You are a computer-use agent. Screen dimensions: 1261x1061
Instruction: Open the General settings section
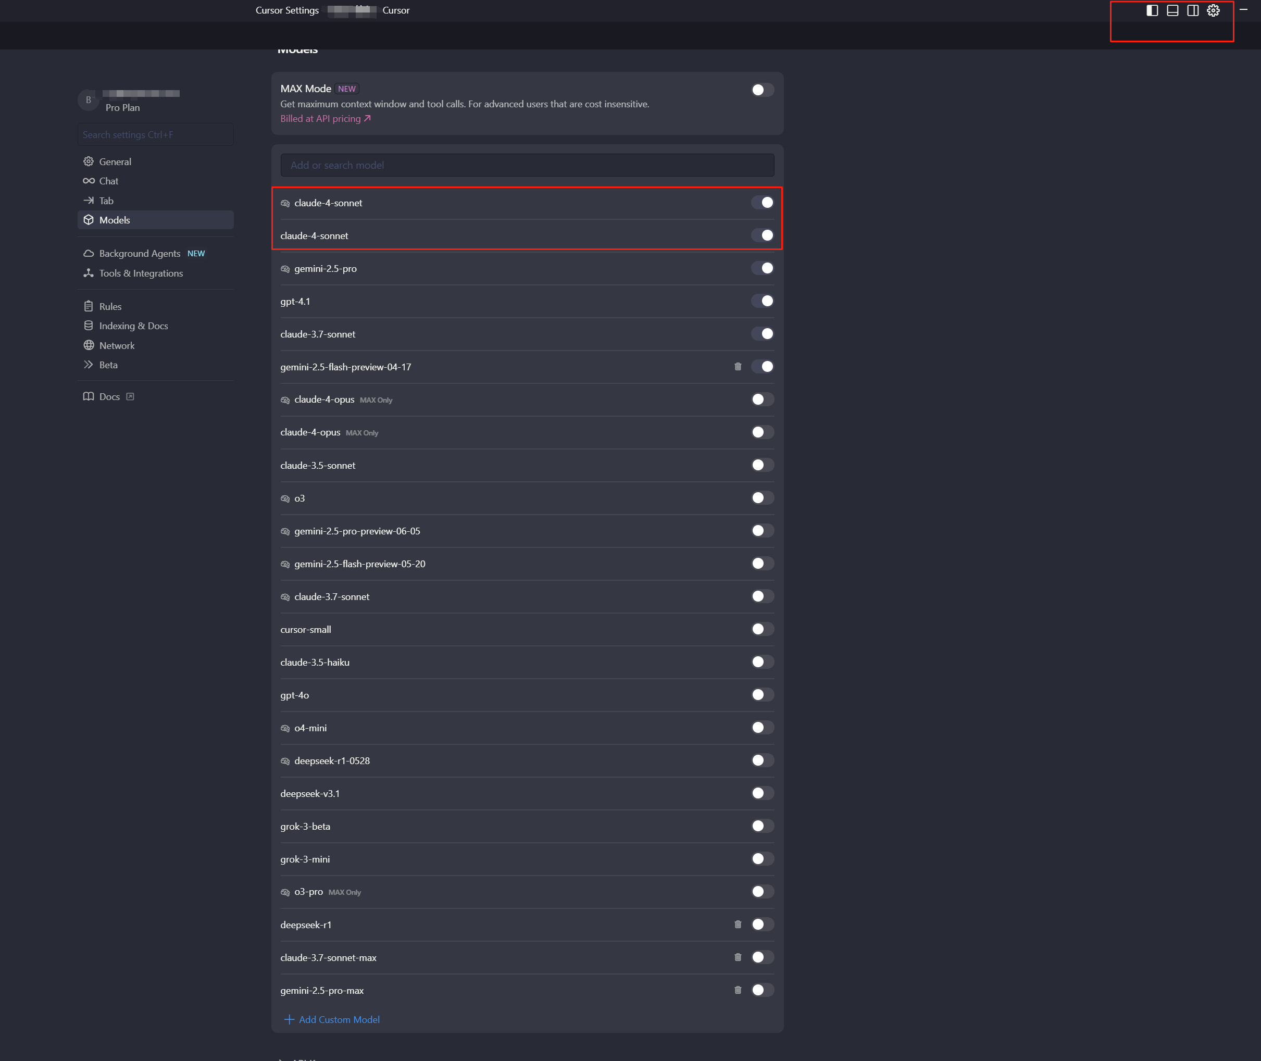[x=115, y=161]
